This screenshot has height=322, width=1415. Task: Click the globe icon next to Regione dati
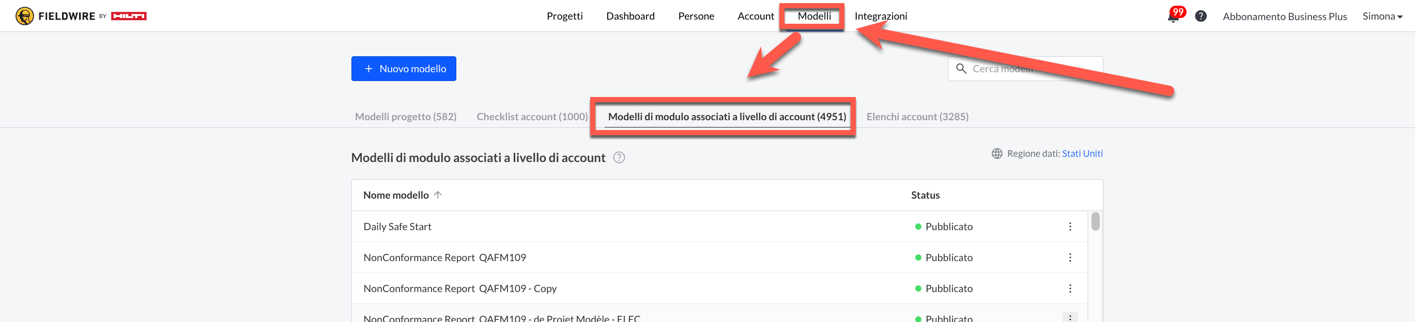tap(996, 154)
